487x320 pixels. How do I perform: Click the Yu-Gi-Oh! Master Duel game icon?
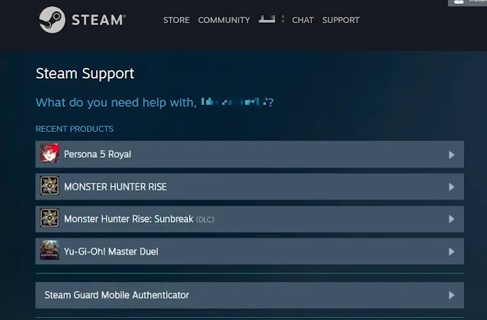[x=50, y=250]
